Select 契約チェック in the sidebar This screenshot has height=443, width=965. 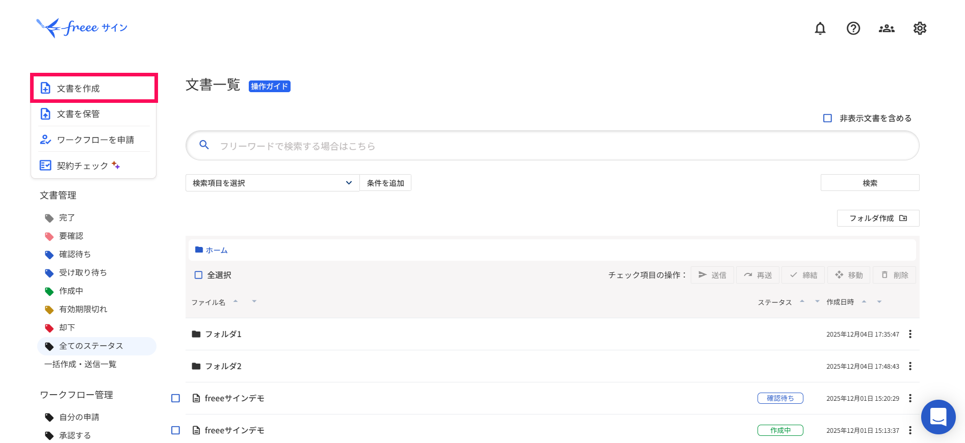pyautogui.click(x=94, y=165)
